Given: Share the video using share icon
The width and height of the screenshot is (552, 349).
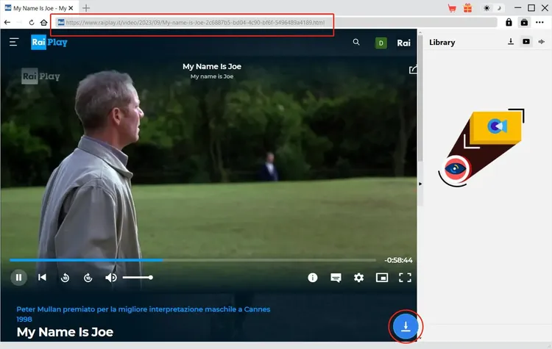Looking at the screenshot, I should pyautogui.click(x=413, y=70).
